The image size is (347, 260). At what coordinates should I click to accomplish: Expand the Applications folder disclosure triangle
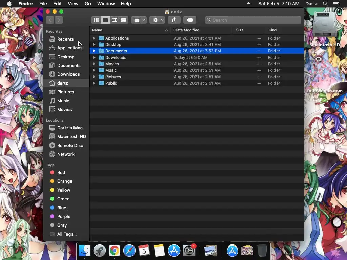[x=94, y=38]
